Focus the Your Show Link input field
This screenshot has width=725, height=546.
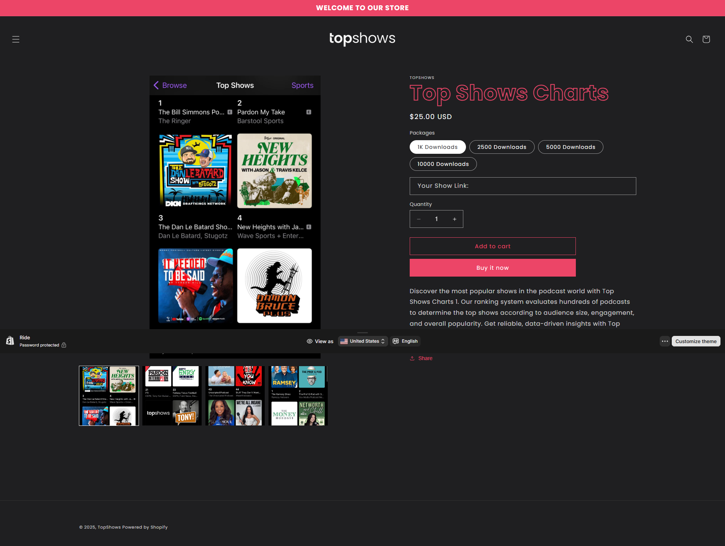523,186
